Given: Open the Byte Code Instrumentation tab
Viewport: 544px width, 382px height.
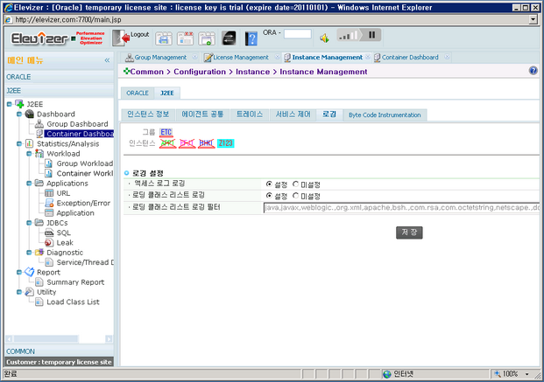Looking at the screenshot, I should point(385,115).
